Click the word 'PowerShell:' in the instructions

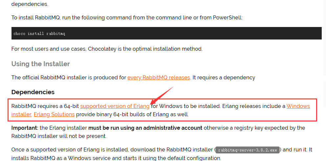228,17
